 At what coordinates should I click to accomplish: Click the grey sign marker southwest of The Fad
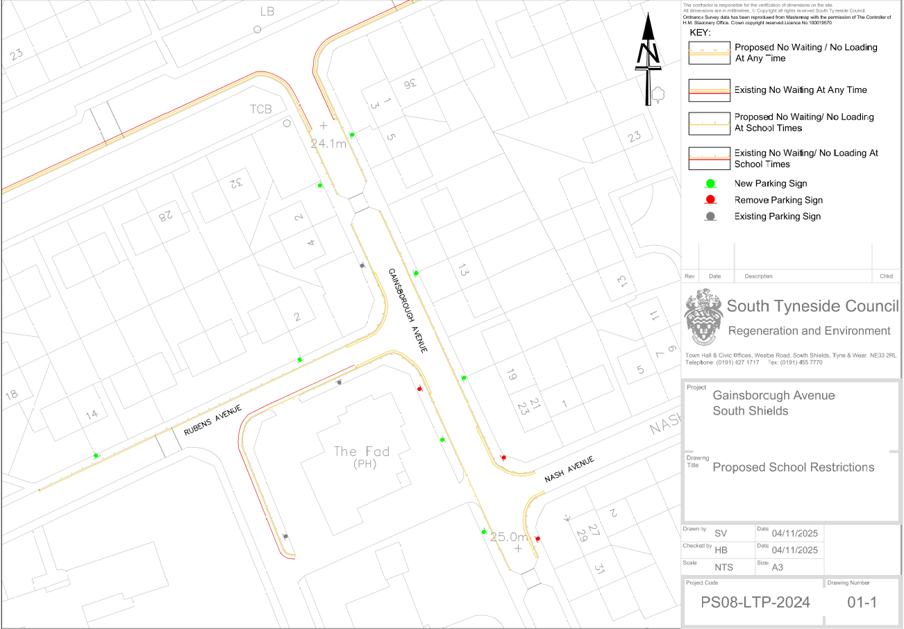coord(285,536)
